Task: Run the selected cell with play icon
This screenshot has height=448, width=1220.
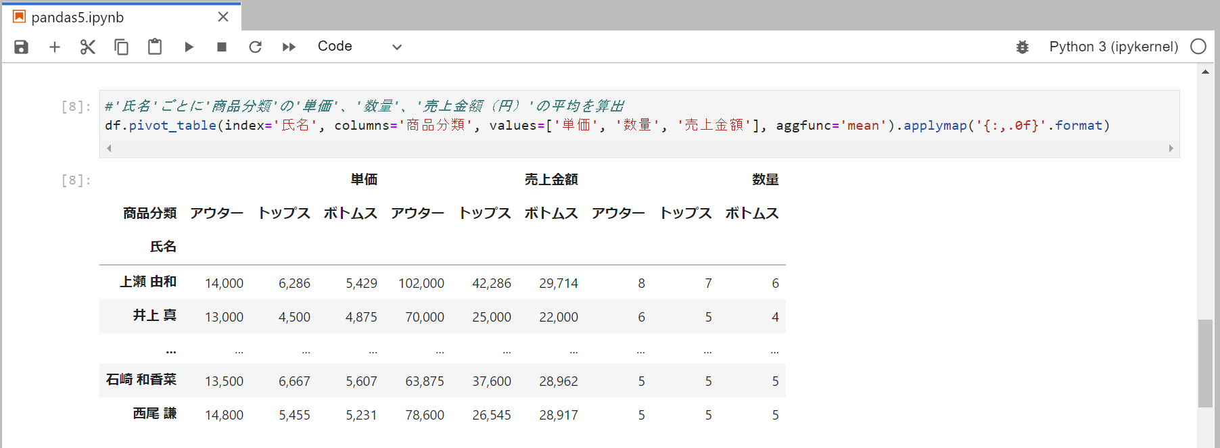Action: (x=189, y=47)
